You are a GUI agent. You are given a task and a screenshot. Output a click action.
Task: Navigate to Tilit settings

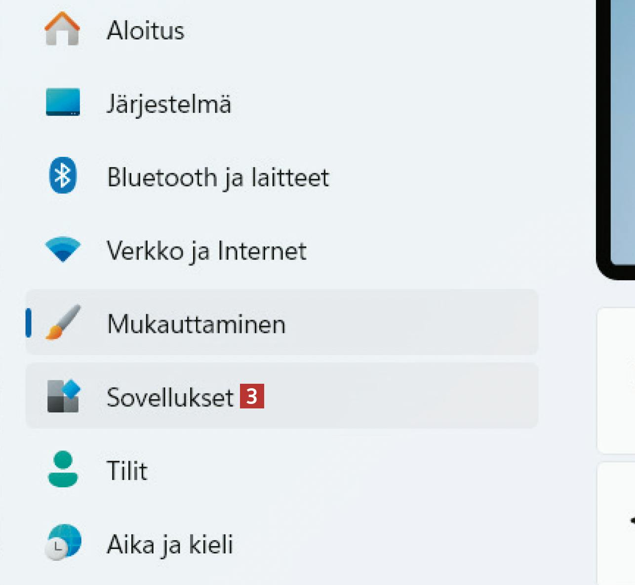point(127,471)
